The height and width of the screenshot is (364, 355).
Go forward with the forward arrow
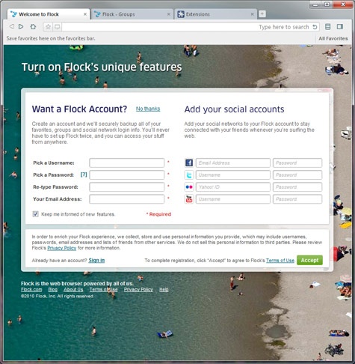pyautogui.click(x=21, y=26)
